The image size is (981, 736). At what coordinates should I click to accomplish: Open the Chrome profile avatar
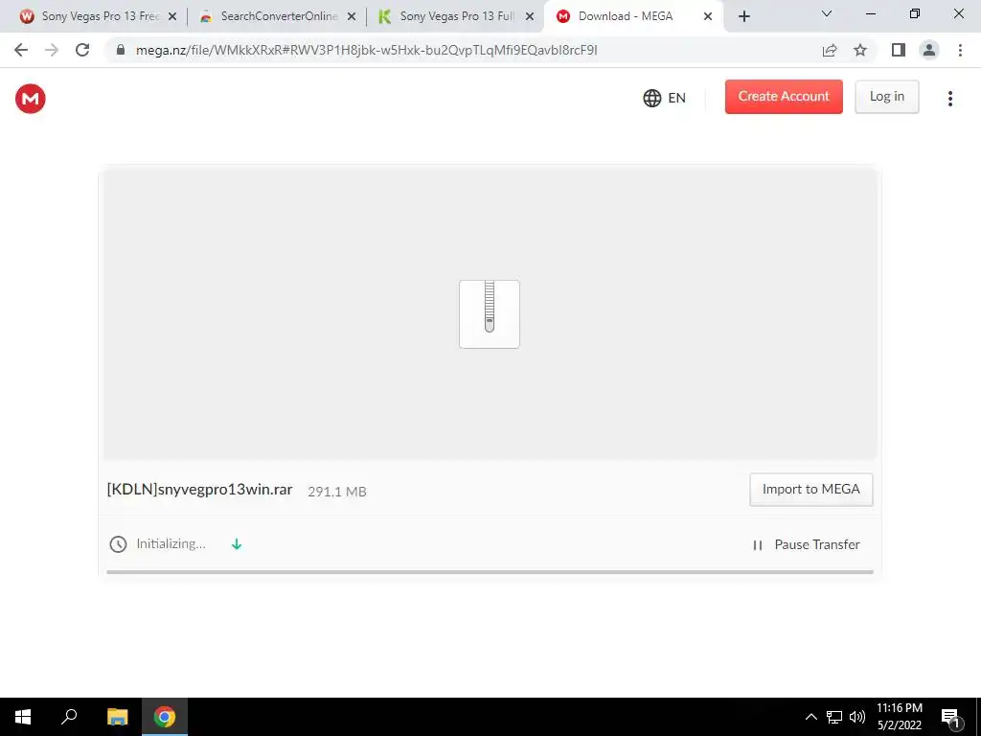pyautogui.click(x=929, y=50)
